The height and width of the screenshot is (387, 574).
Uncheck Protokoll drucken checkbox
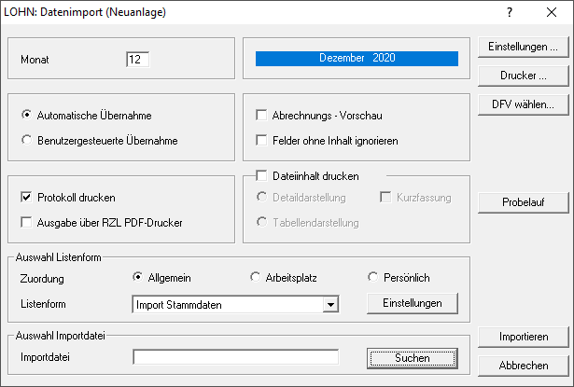pos(26,198)
